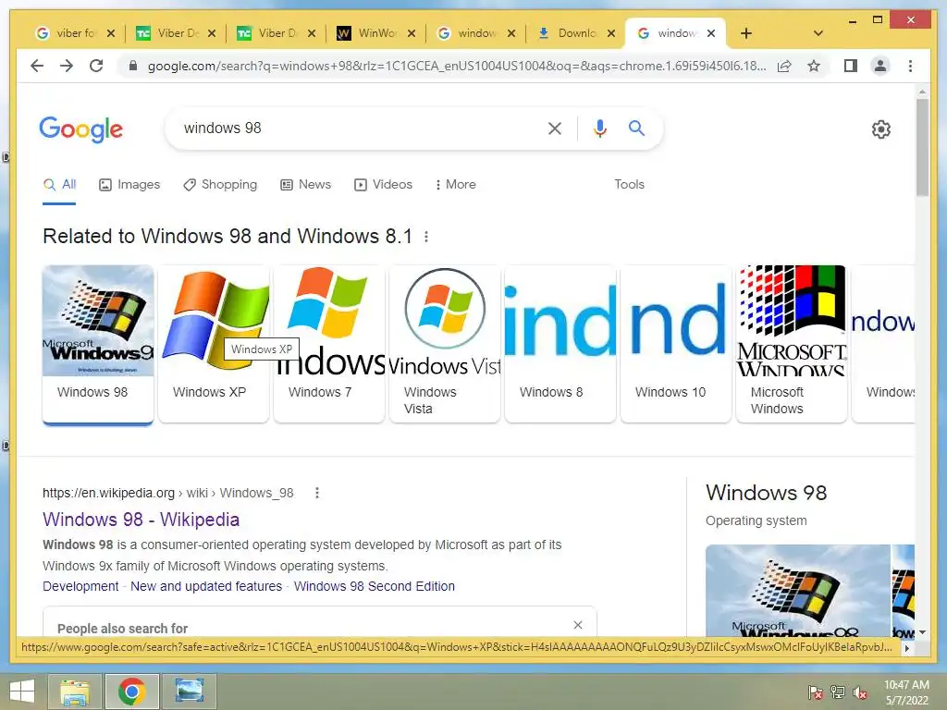Open the Chrome profile avatar
The height and width of the screenshot is (710, 947).
(x=880, y=66)
